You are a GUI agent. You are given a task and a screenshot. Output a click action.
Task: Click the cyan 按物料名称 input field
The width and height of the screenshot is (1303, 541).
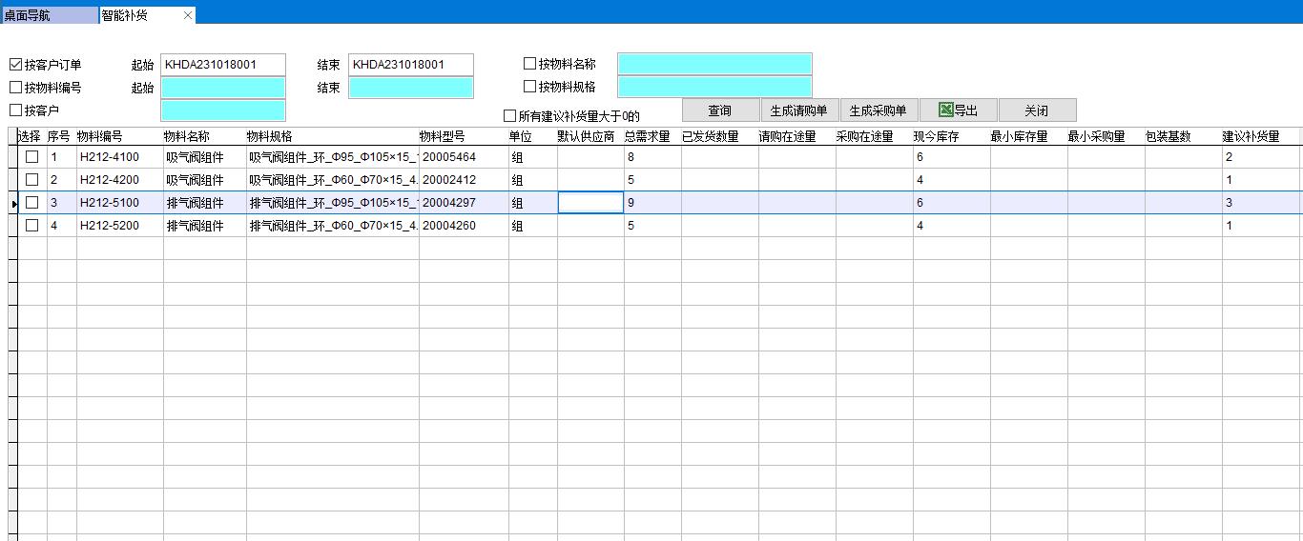point(714,64)
